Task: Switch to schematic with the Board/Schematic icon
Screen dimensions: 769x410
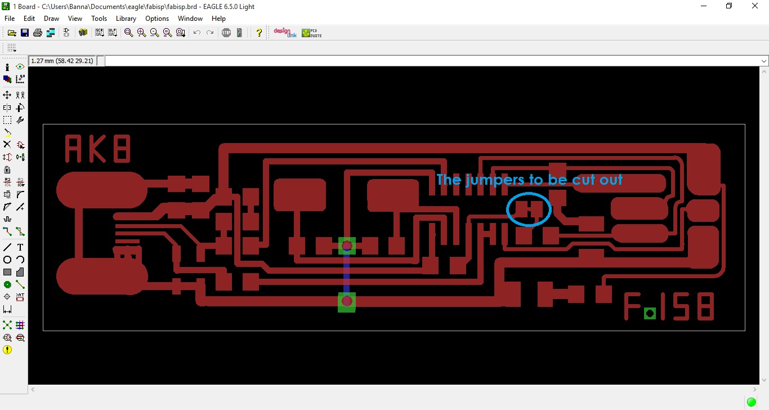Action: [66, 33]
